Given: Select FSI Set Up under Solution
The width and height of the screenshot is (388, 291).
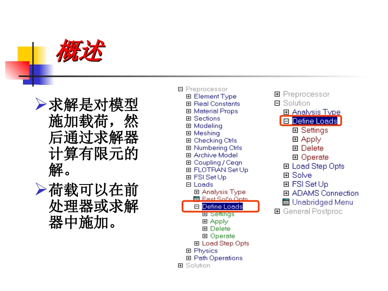Looking at the screenshot, I should pos(310,184).
